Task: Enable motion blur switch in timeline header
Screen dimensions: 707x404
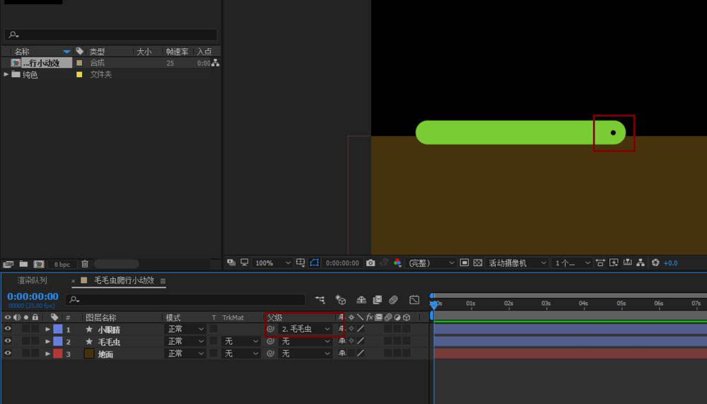Action: (x=394, y=300)
